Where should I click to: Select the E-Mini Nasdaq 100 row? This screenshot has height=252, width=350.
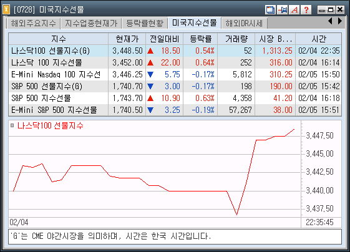(175, 74)
